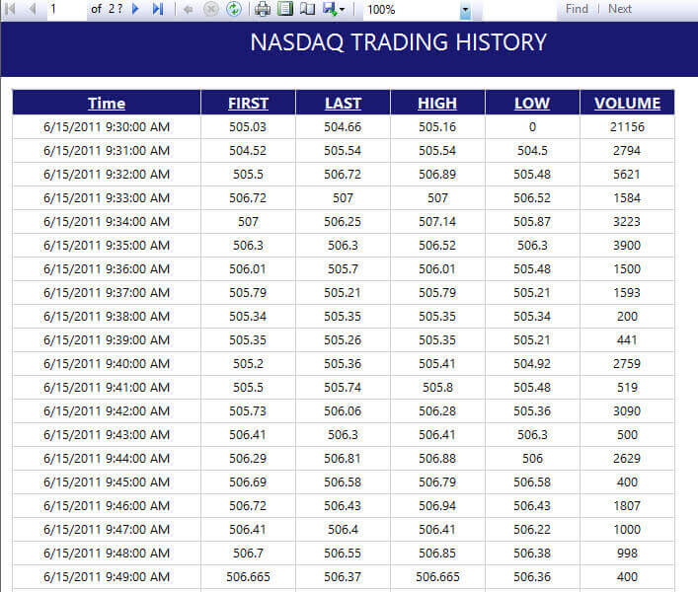Switch to print layout view
This screenshot has width=698, height=592.
point(285,9)
